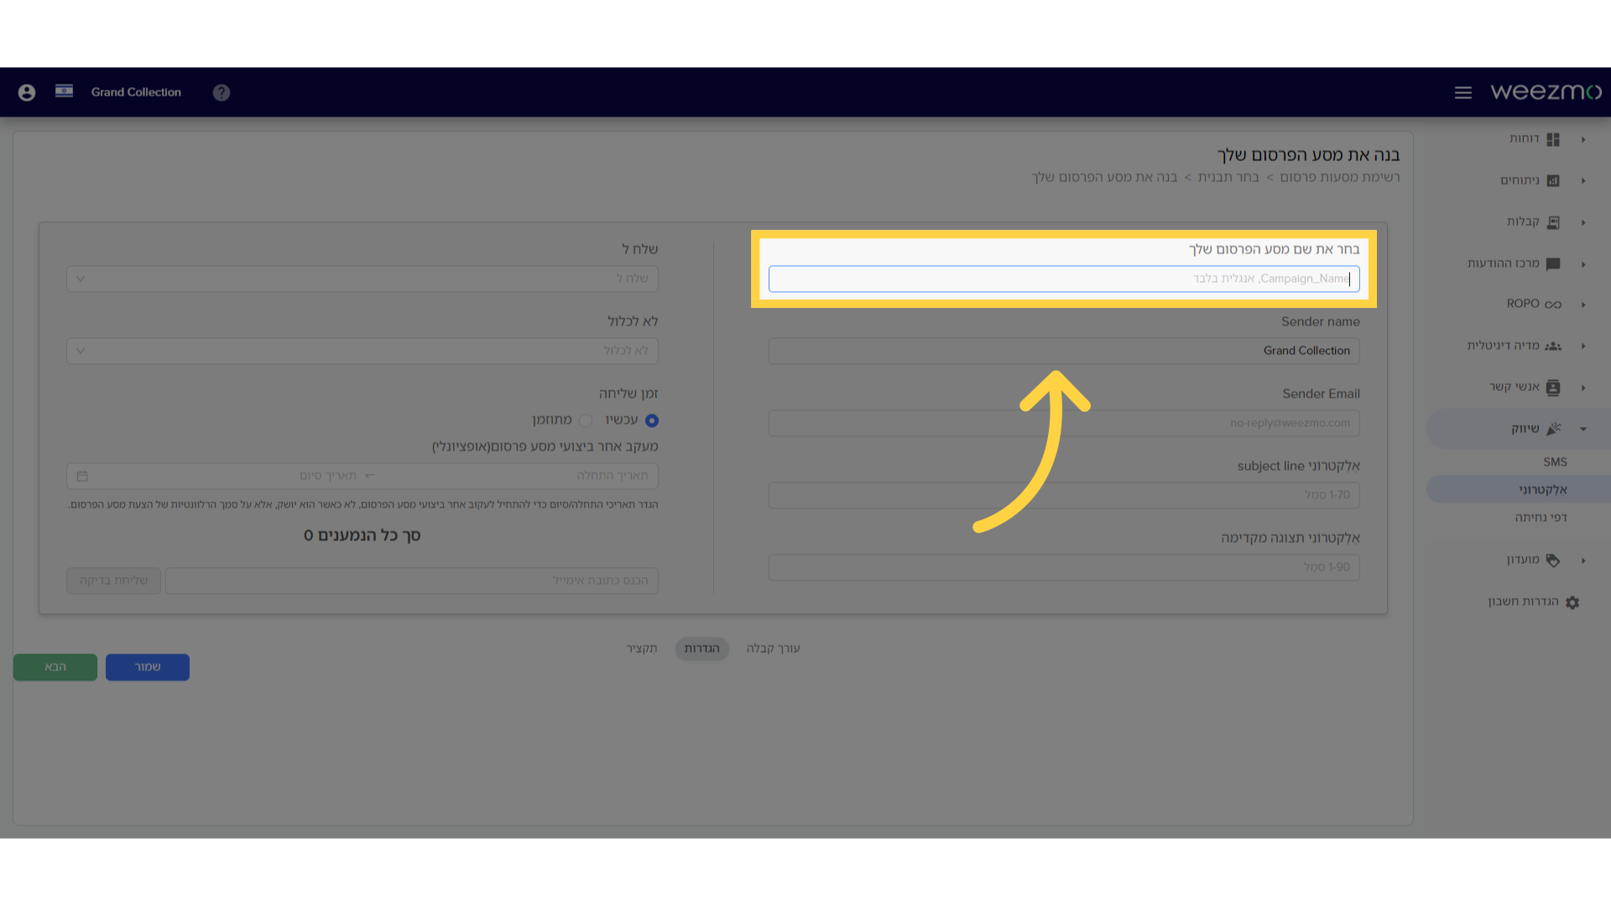This screenshot has width=1611, height=906.
Task: Click the green הבא button
Action: (x=55, y=667)
